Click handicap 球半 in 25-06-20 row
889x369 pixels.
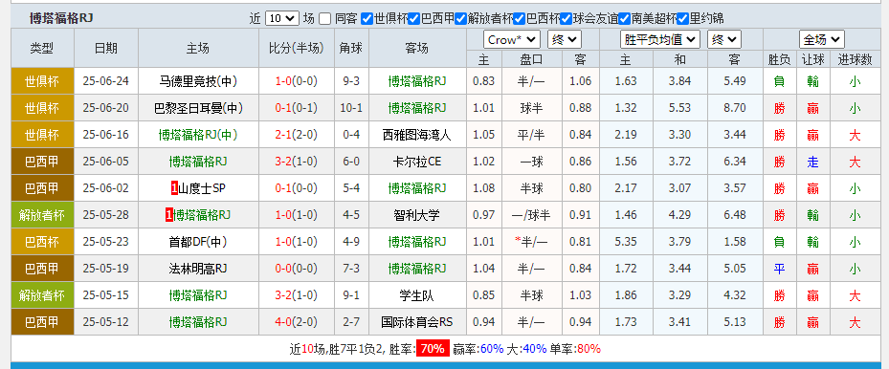pyautogui.click(x=531, y=107)
